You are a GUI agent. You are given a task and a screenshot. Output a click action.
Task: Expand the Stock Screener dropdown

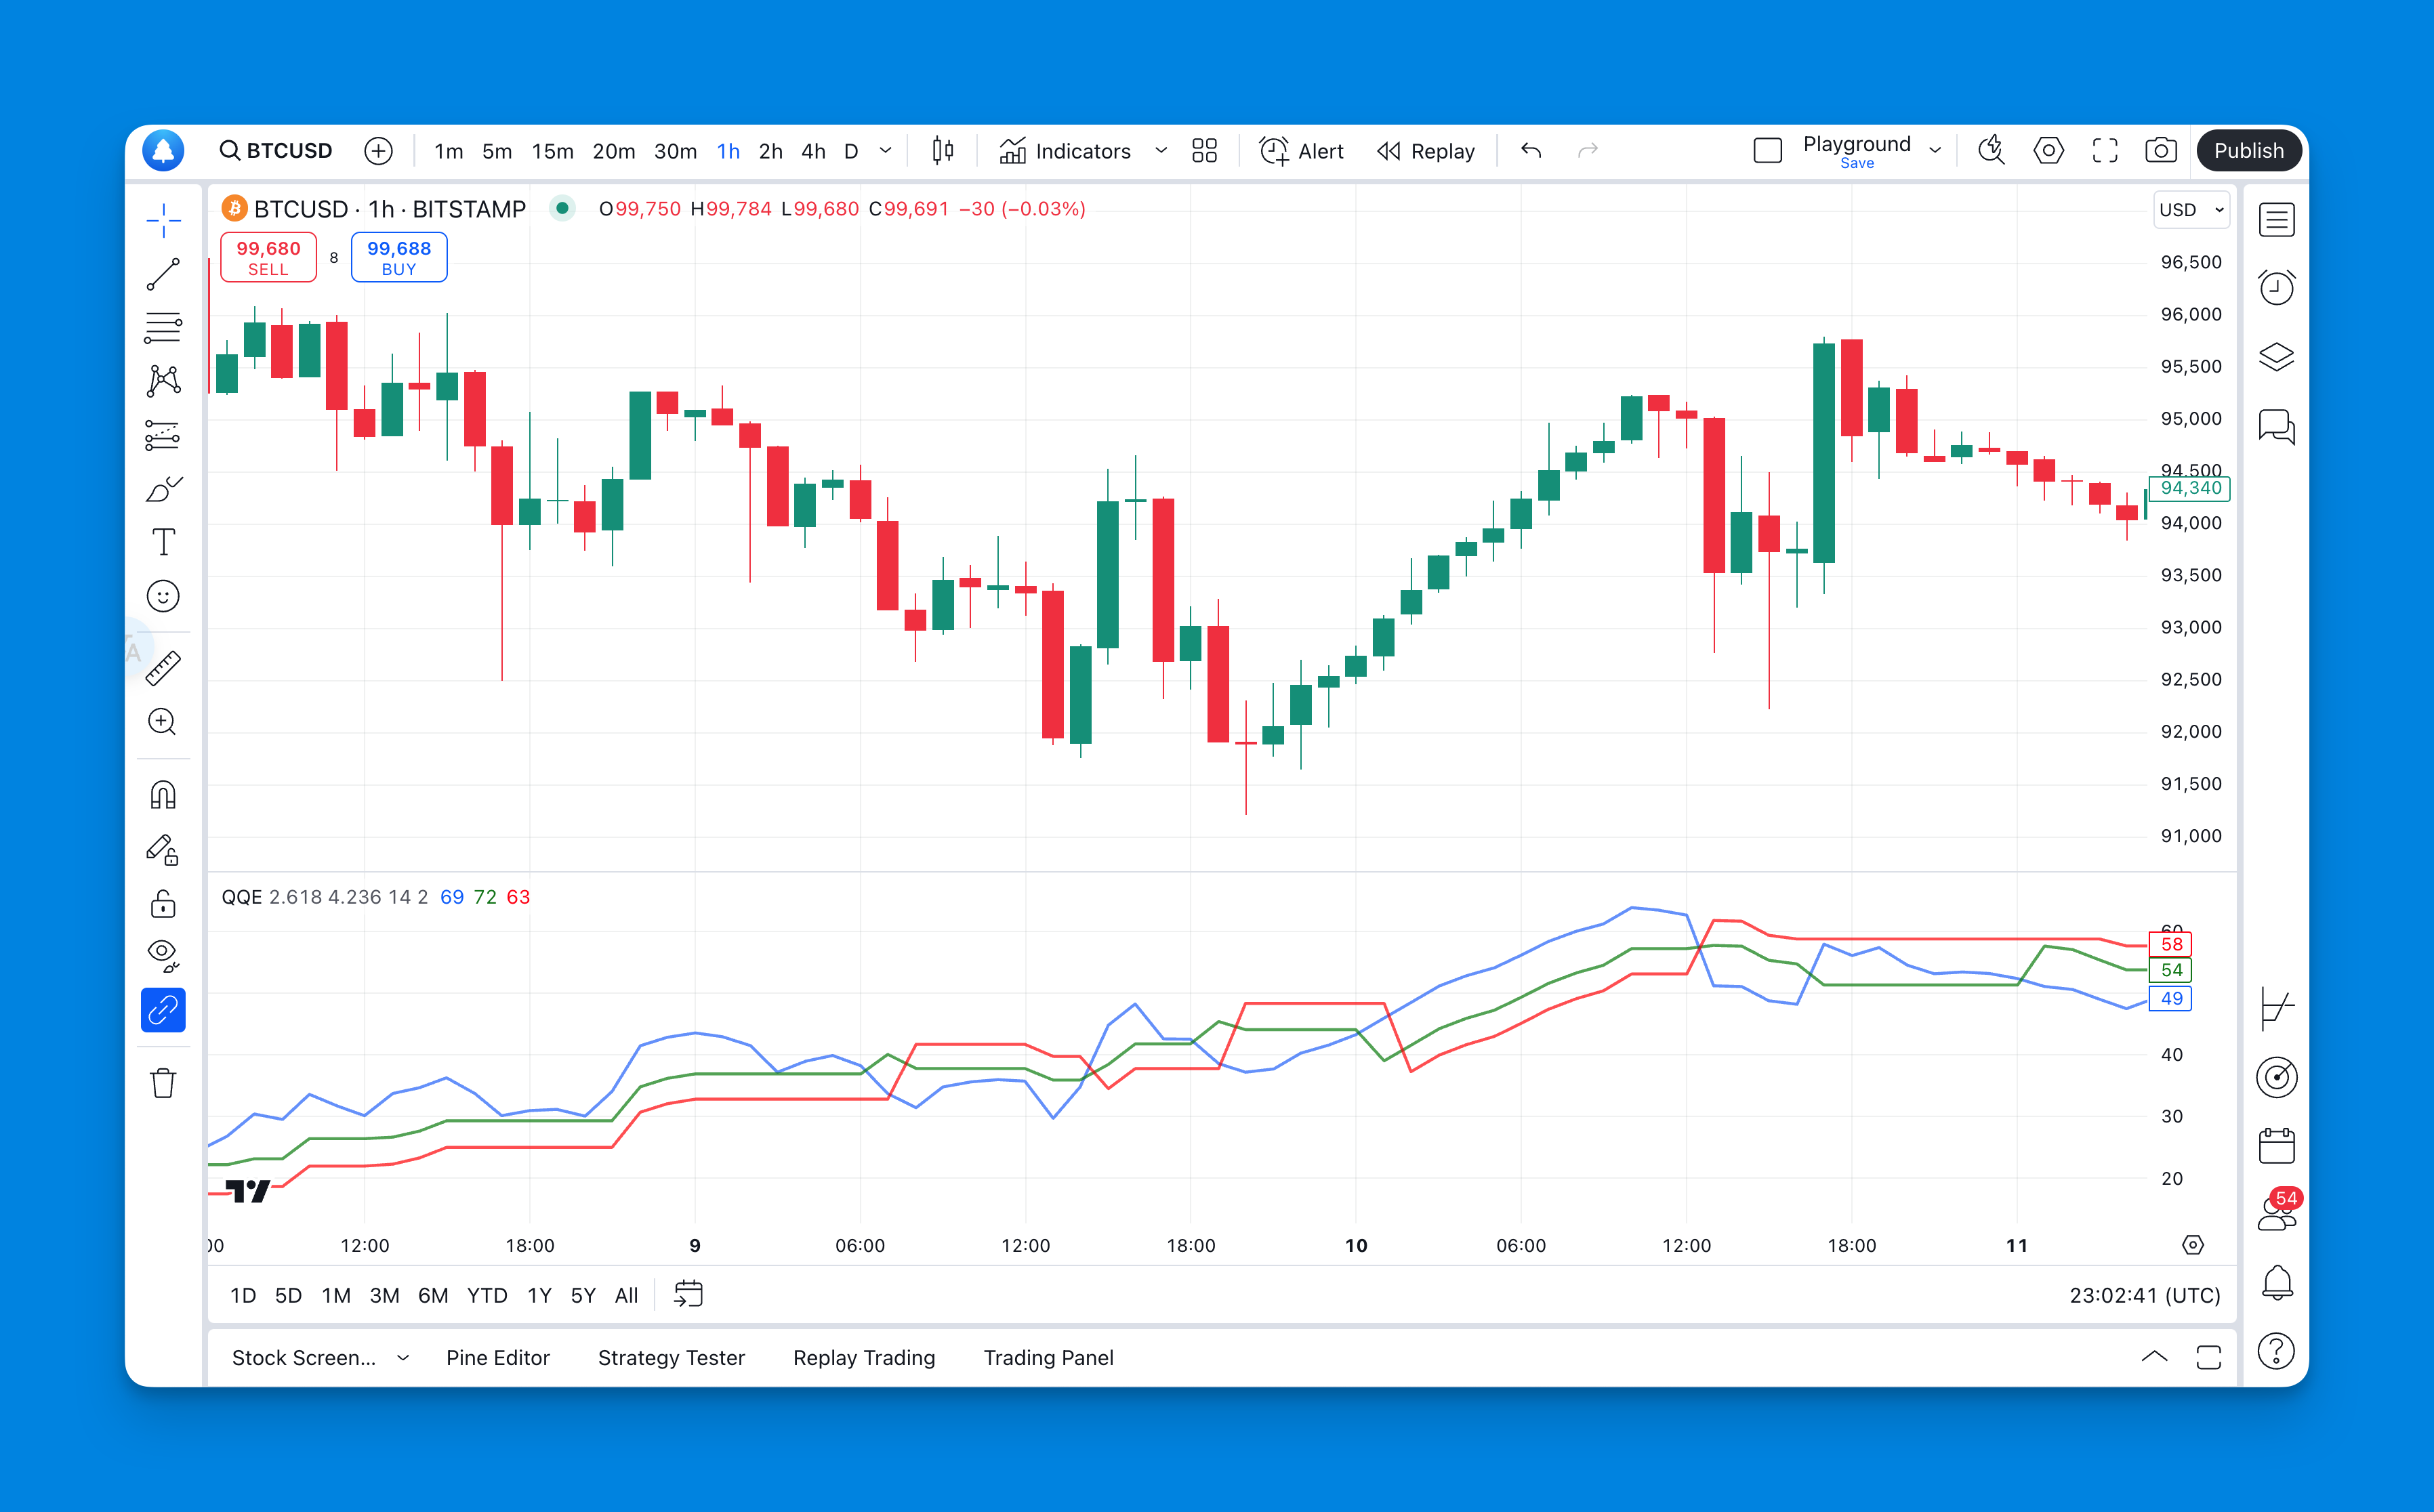[403, 1358]
